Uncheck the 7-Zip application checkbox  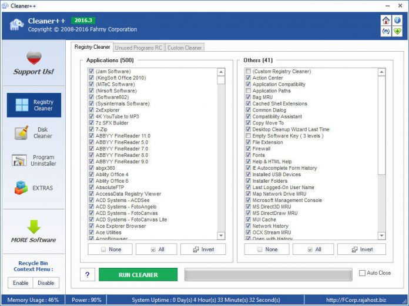tap(91, 129)
